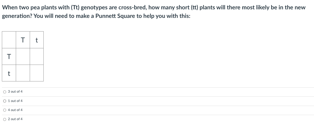314x126 pixels.
Task: Click the "1 out of 4" answer label
Action: click(x=15, y=101)
